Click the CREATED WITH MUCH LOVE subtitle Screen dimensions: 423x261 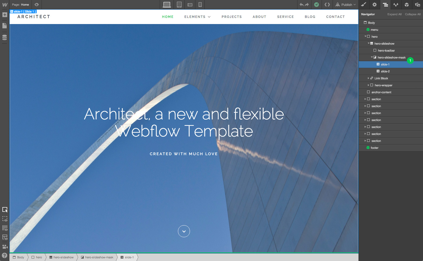click(x=184, y=154)
